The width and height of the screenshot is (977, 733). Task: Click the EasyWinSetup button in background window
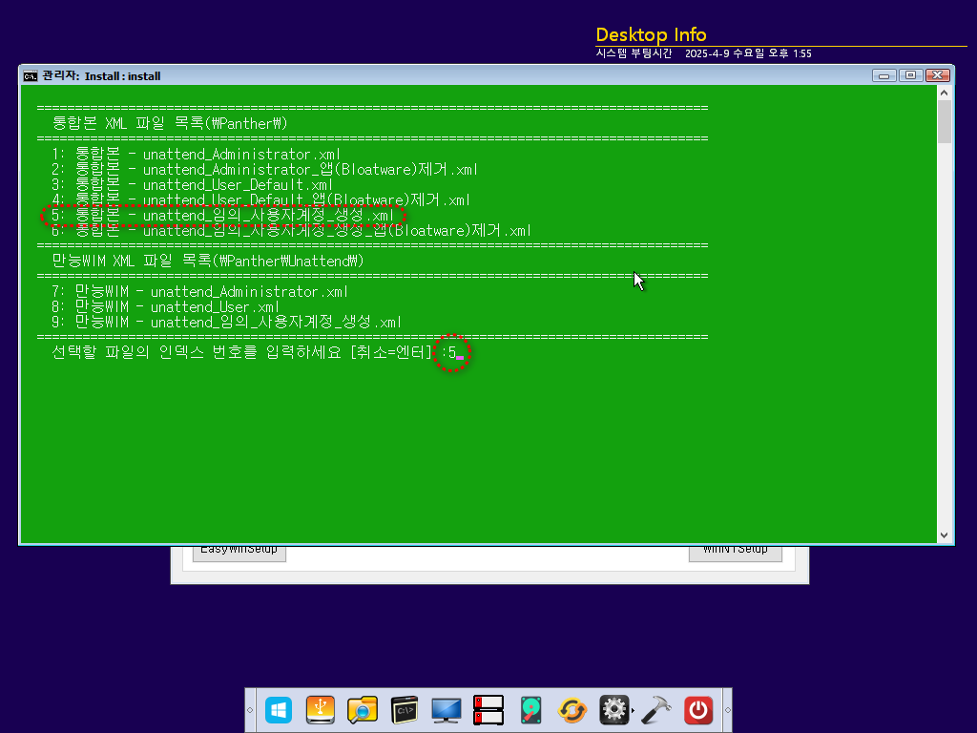pos(239,551)
